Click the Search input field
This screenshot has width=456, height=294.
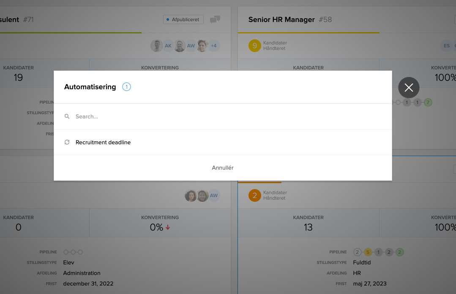tap(228, 116)
